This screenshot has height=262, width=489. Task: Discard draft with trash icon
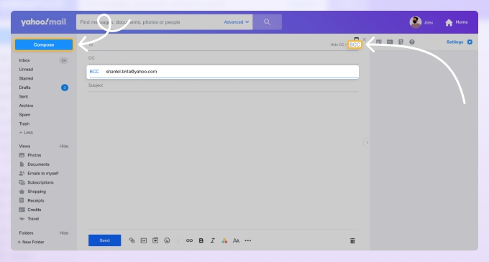(352, 240)
